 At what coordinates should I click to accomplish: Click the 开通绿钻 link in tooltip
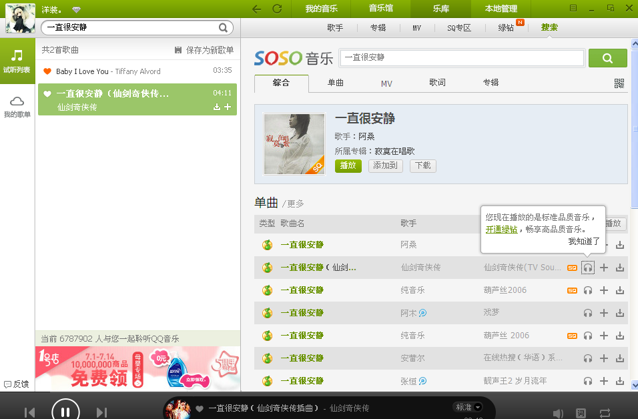tap(501, 229)
